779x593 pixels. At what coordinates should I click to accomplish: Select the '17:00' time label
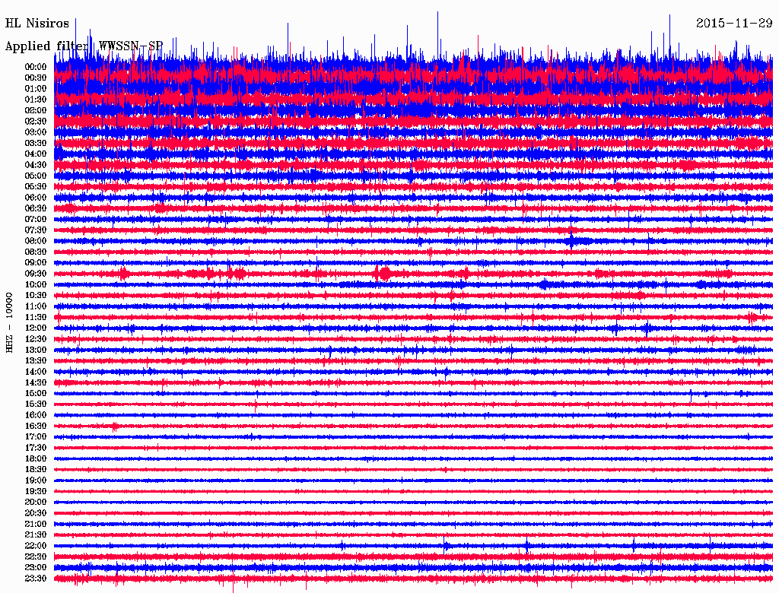click(x=36, y=437)
